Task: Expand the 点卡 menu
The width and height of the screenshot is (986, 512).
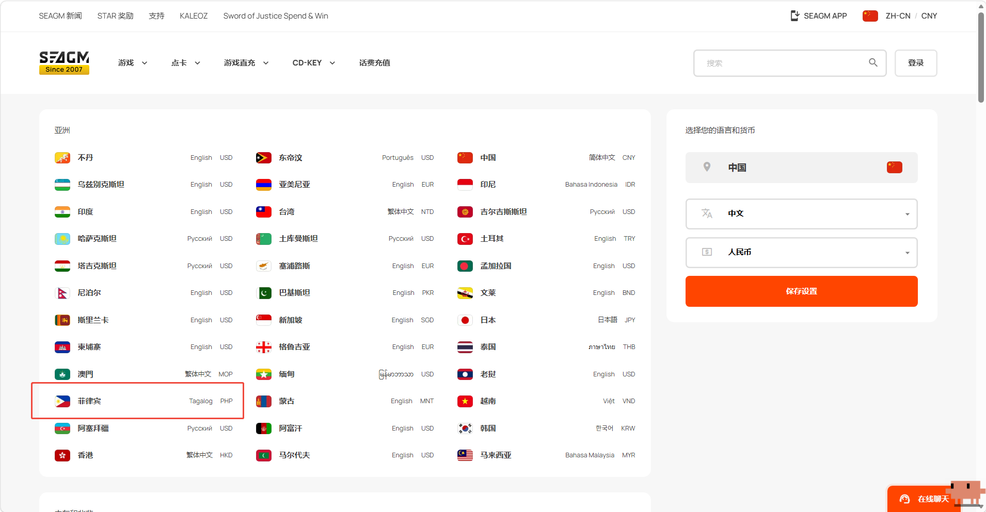Action: click(186, 63)
